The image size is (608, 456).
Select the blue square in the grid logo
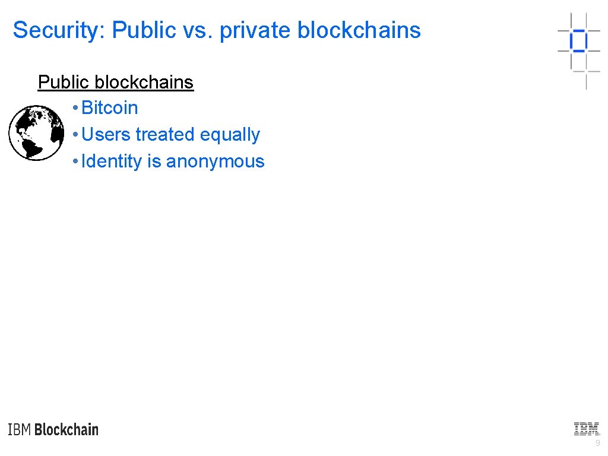coord(578,41)
